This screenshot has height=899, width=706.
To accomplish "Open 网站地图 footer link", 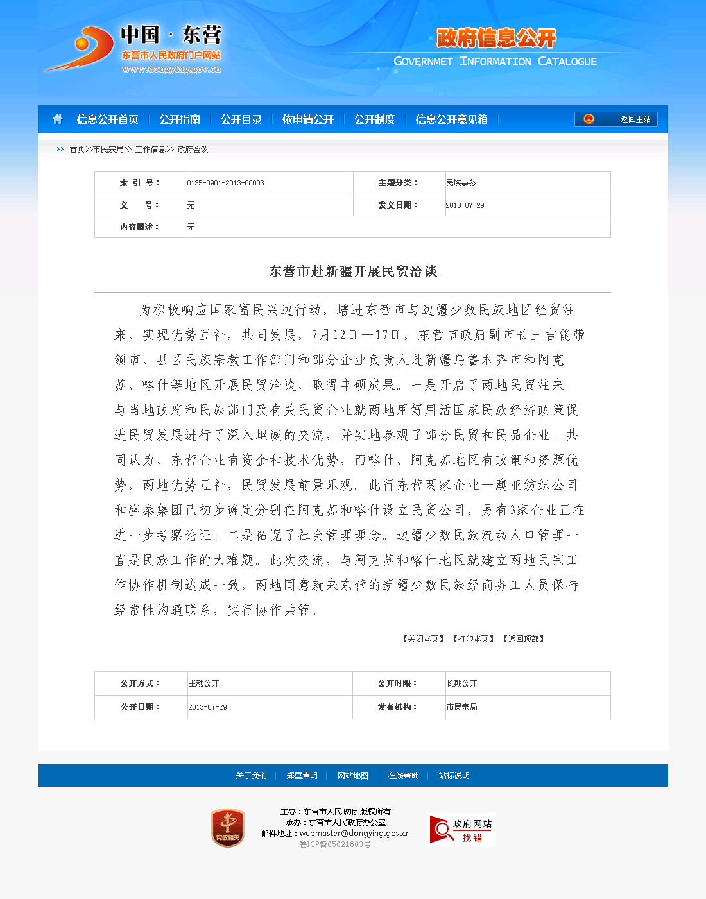I will pos(353,776).
